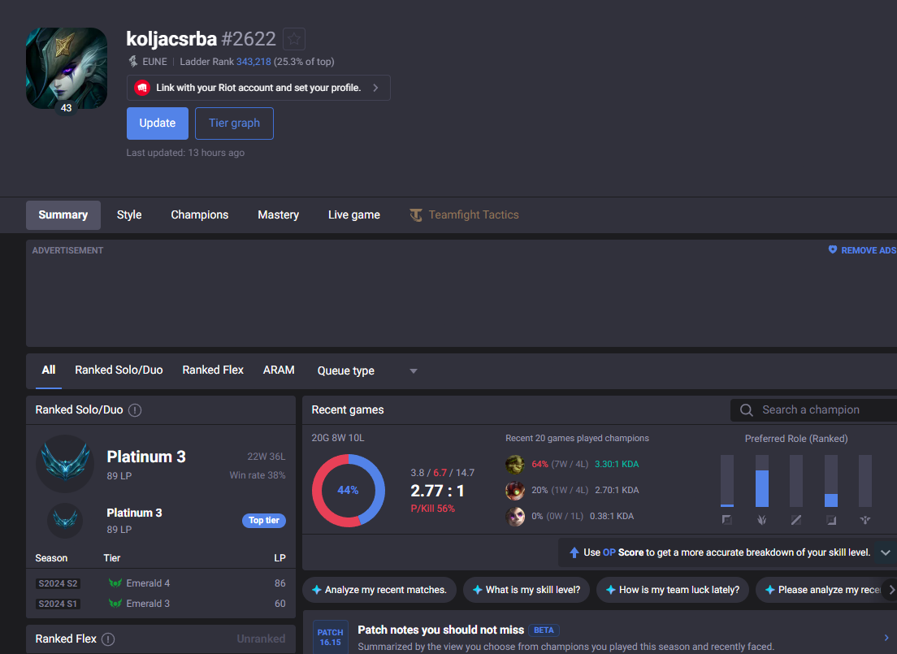Viewport: 897px width, 654px height.
Task: Click the Top tier badge
Action: 264,520
